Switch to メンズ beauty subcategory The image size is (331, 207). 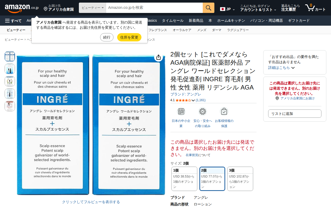(x=202, y=30)
